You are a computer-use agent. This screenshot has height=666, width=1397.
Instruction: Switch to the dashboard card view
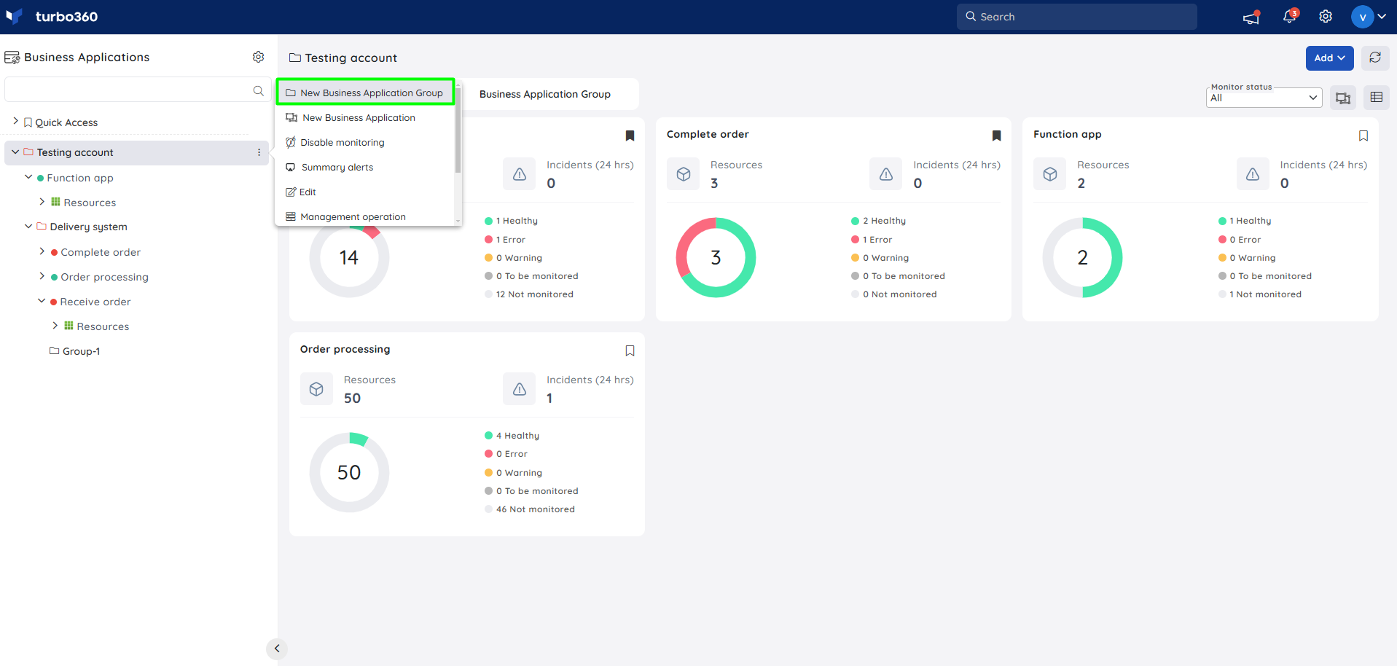pyautogui.click(x=1343, y=98)
